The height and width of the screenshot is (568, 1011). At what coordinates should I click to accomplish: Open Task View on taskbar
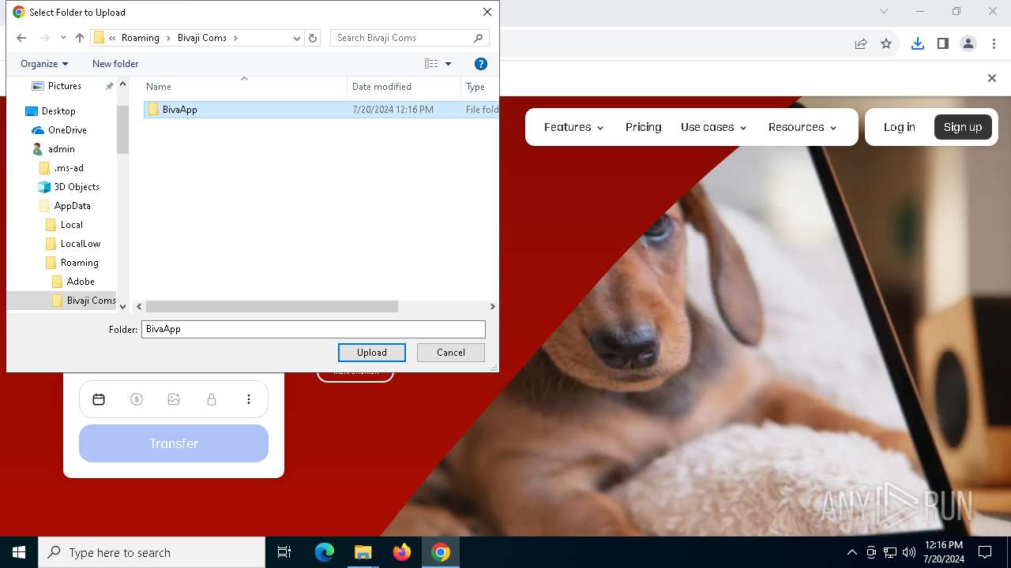(x=284, y=552)
